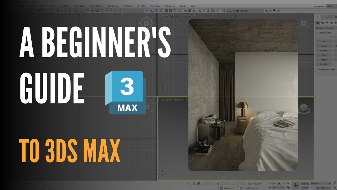Click the Time Configuration icon
The height and width of the screenshot is (190, 337).
(289, 188)
